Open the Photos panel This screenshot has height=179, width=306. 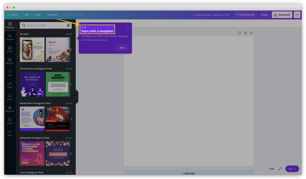[10, 49]
